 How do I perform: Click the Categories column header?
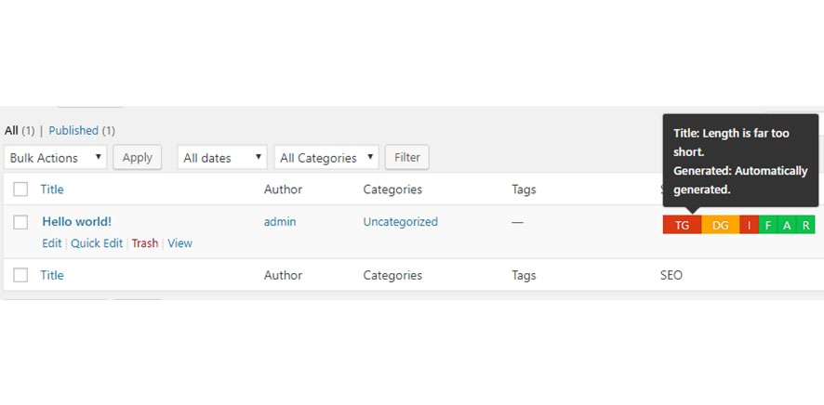pyautogui.click(x=392, y=189)
